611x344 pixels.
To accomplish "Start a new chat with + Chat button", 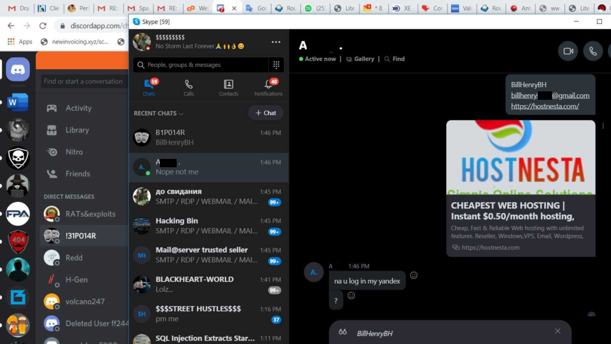I will click(266, 113).
